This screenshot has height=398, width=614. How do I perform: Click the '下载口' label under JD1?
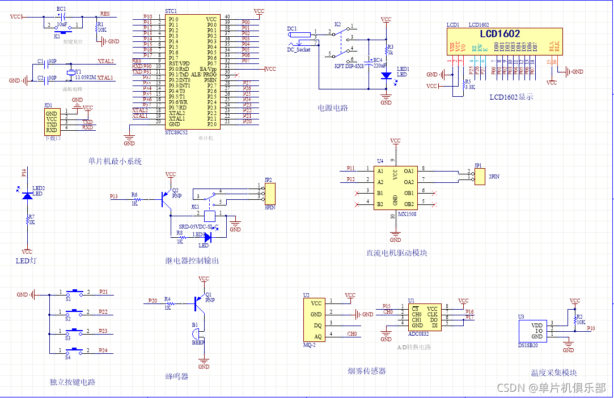53,138
